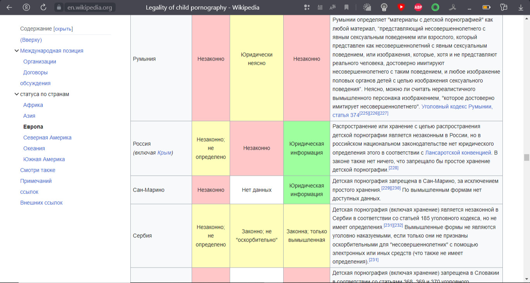Open the downloads arrow icon
Screen dimensions: 530x283
(521, 7)
